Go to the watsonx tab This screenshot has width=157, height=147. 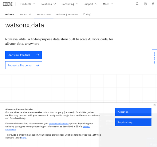[x=10, y=14]
